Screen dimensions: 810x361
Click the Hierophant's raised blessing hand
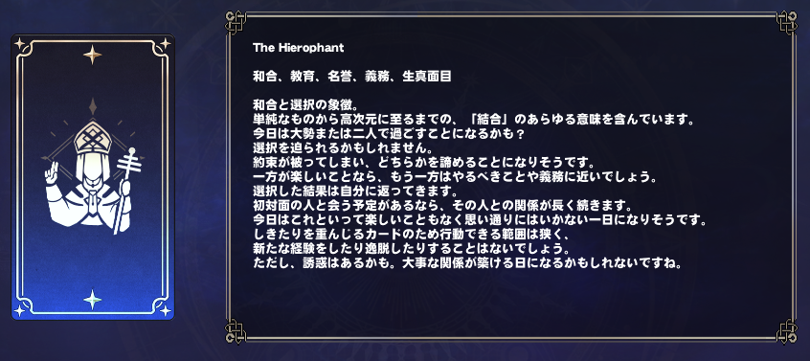pos(52,174)
